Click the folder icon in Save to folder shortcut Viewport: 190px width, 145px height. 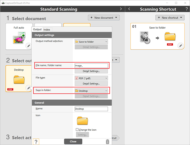pos(170,36)
